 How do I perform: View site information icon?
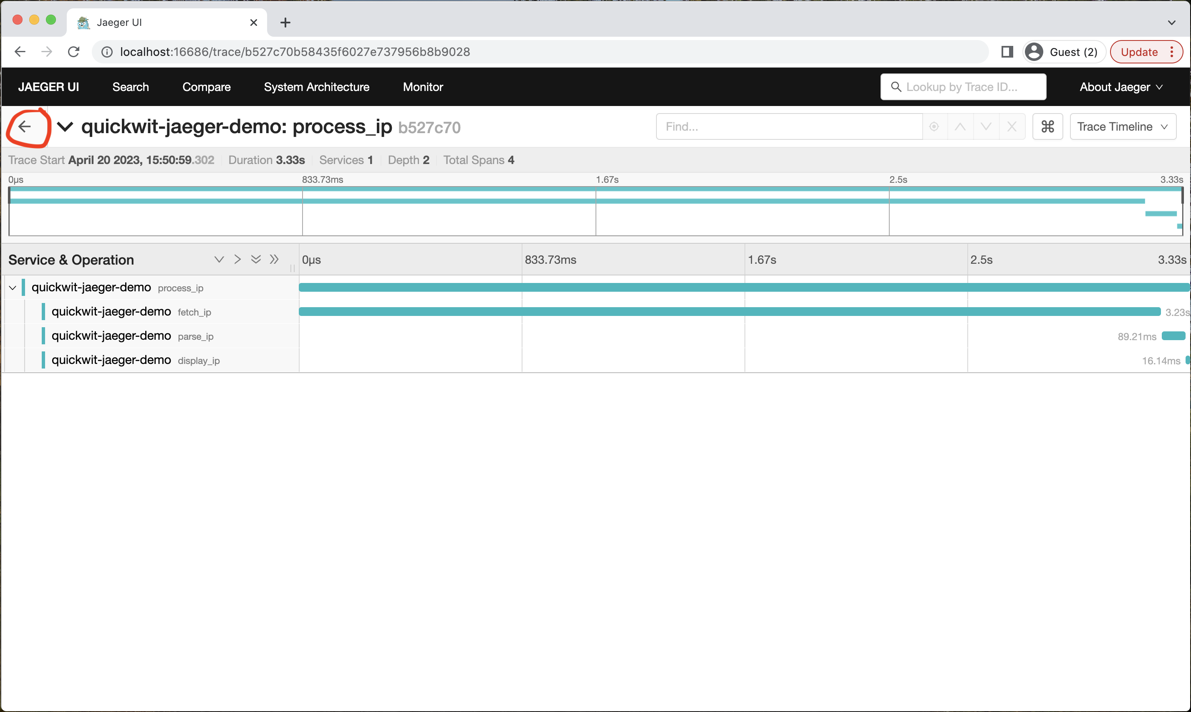pyautogui.click(x=107, y=52)
